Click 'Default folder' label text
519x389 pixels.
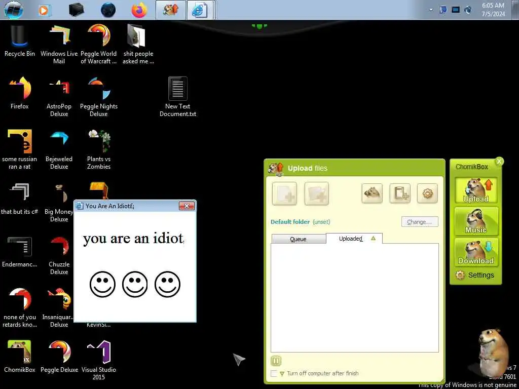(290, 222)
